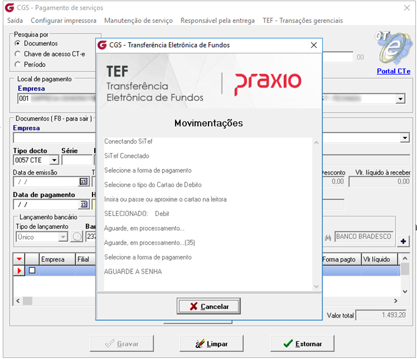This screenshot has height=359, width=417.
Task: Click the Filial column header
Action: (x=85, y=259)
